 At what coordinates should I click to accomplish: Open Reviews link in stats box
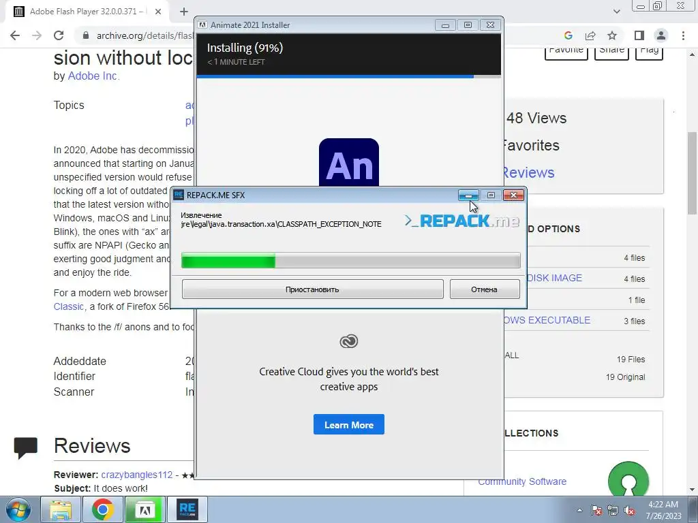click(528, 172)
